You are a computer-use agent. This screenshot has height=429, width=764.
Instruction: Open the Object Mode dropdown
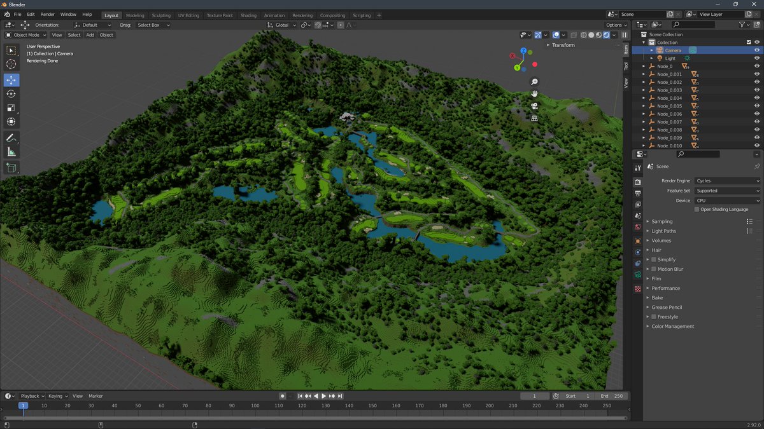coord(25,35)
